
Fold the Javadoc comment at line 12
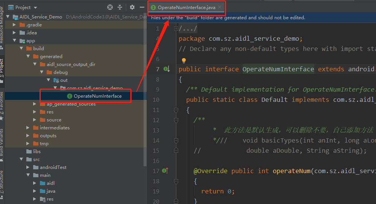(176, 120)
